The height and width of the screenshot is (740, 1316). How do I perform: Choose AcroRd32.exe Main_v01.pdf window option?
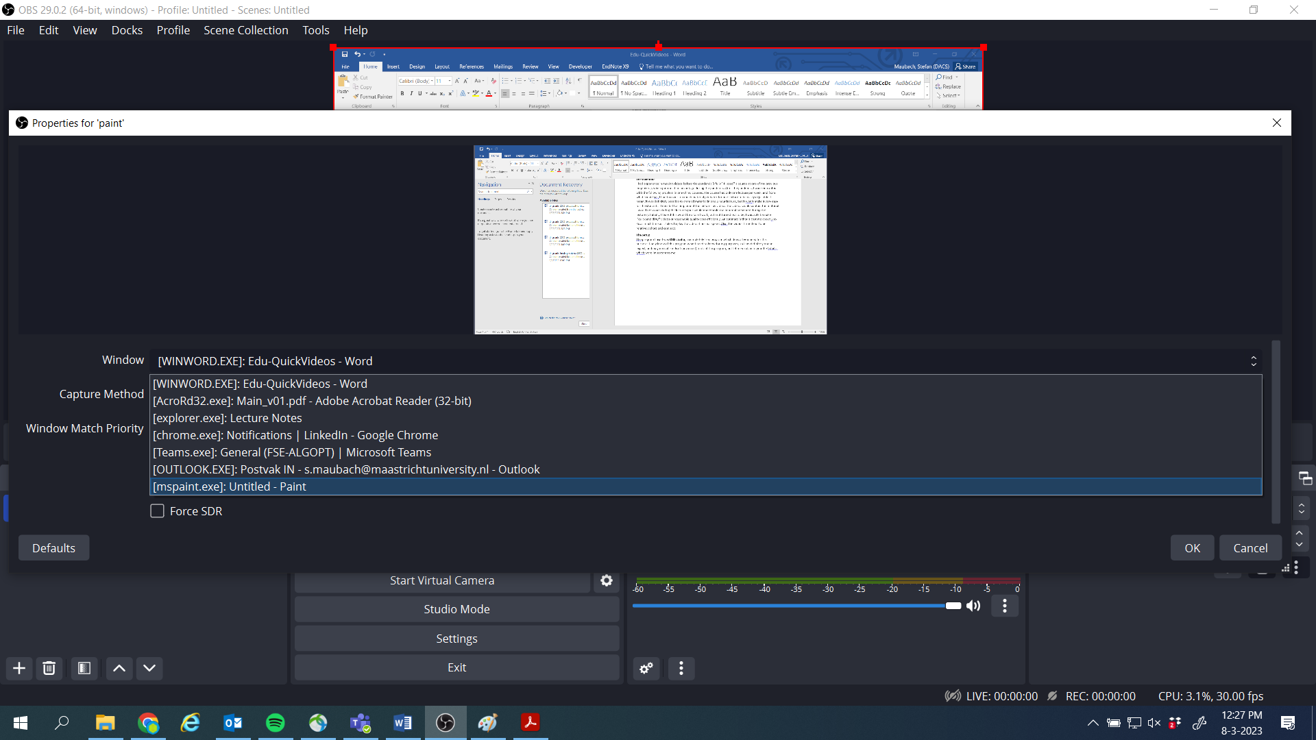tap(705, 401)
